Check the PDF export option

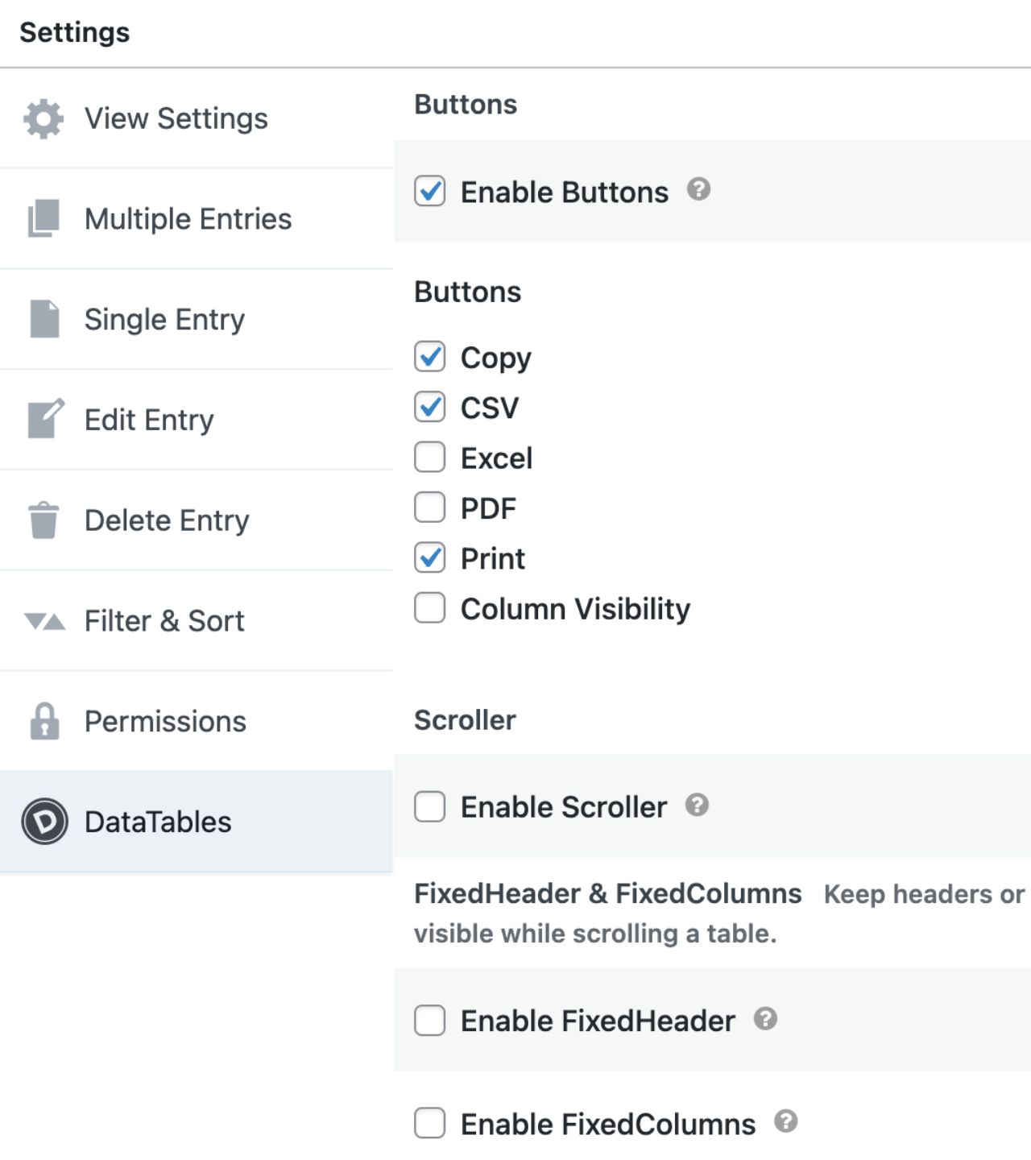click(x=430, y=507)
